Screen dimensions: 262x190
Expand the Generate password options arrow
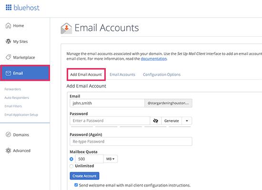187,120
